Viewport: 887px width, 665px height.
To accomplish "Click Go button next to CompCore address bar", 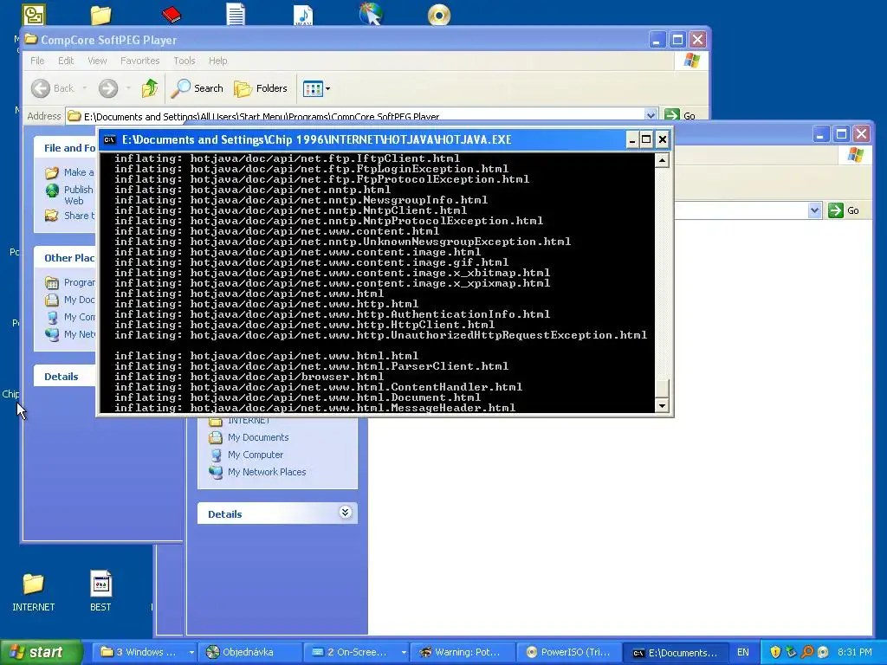I will [680, 115].
